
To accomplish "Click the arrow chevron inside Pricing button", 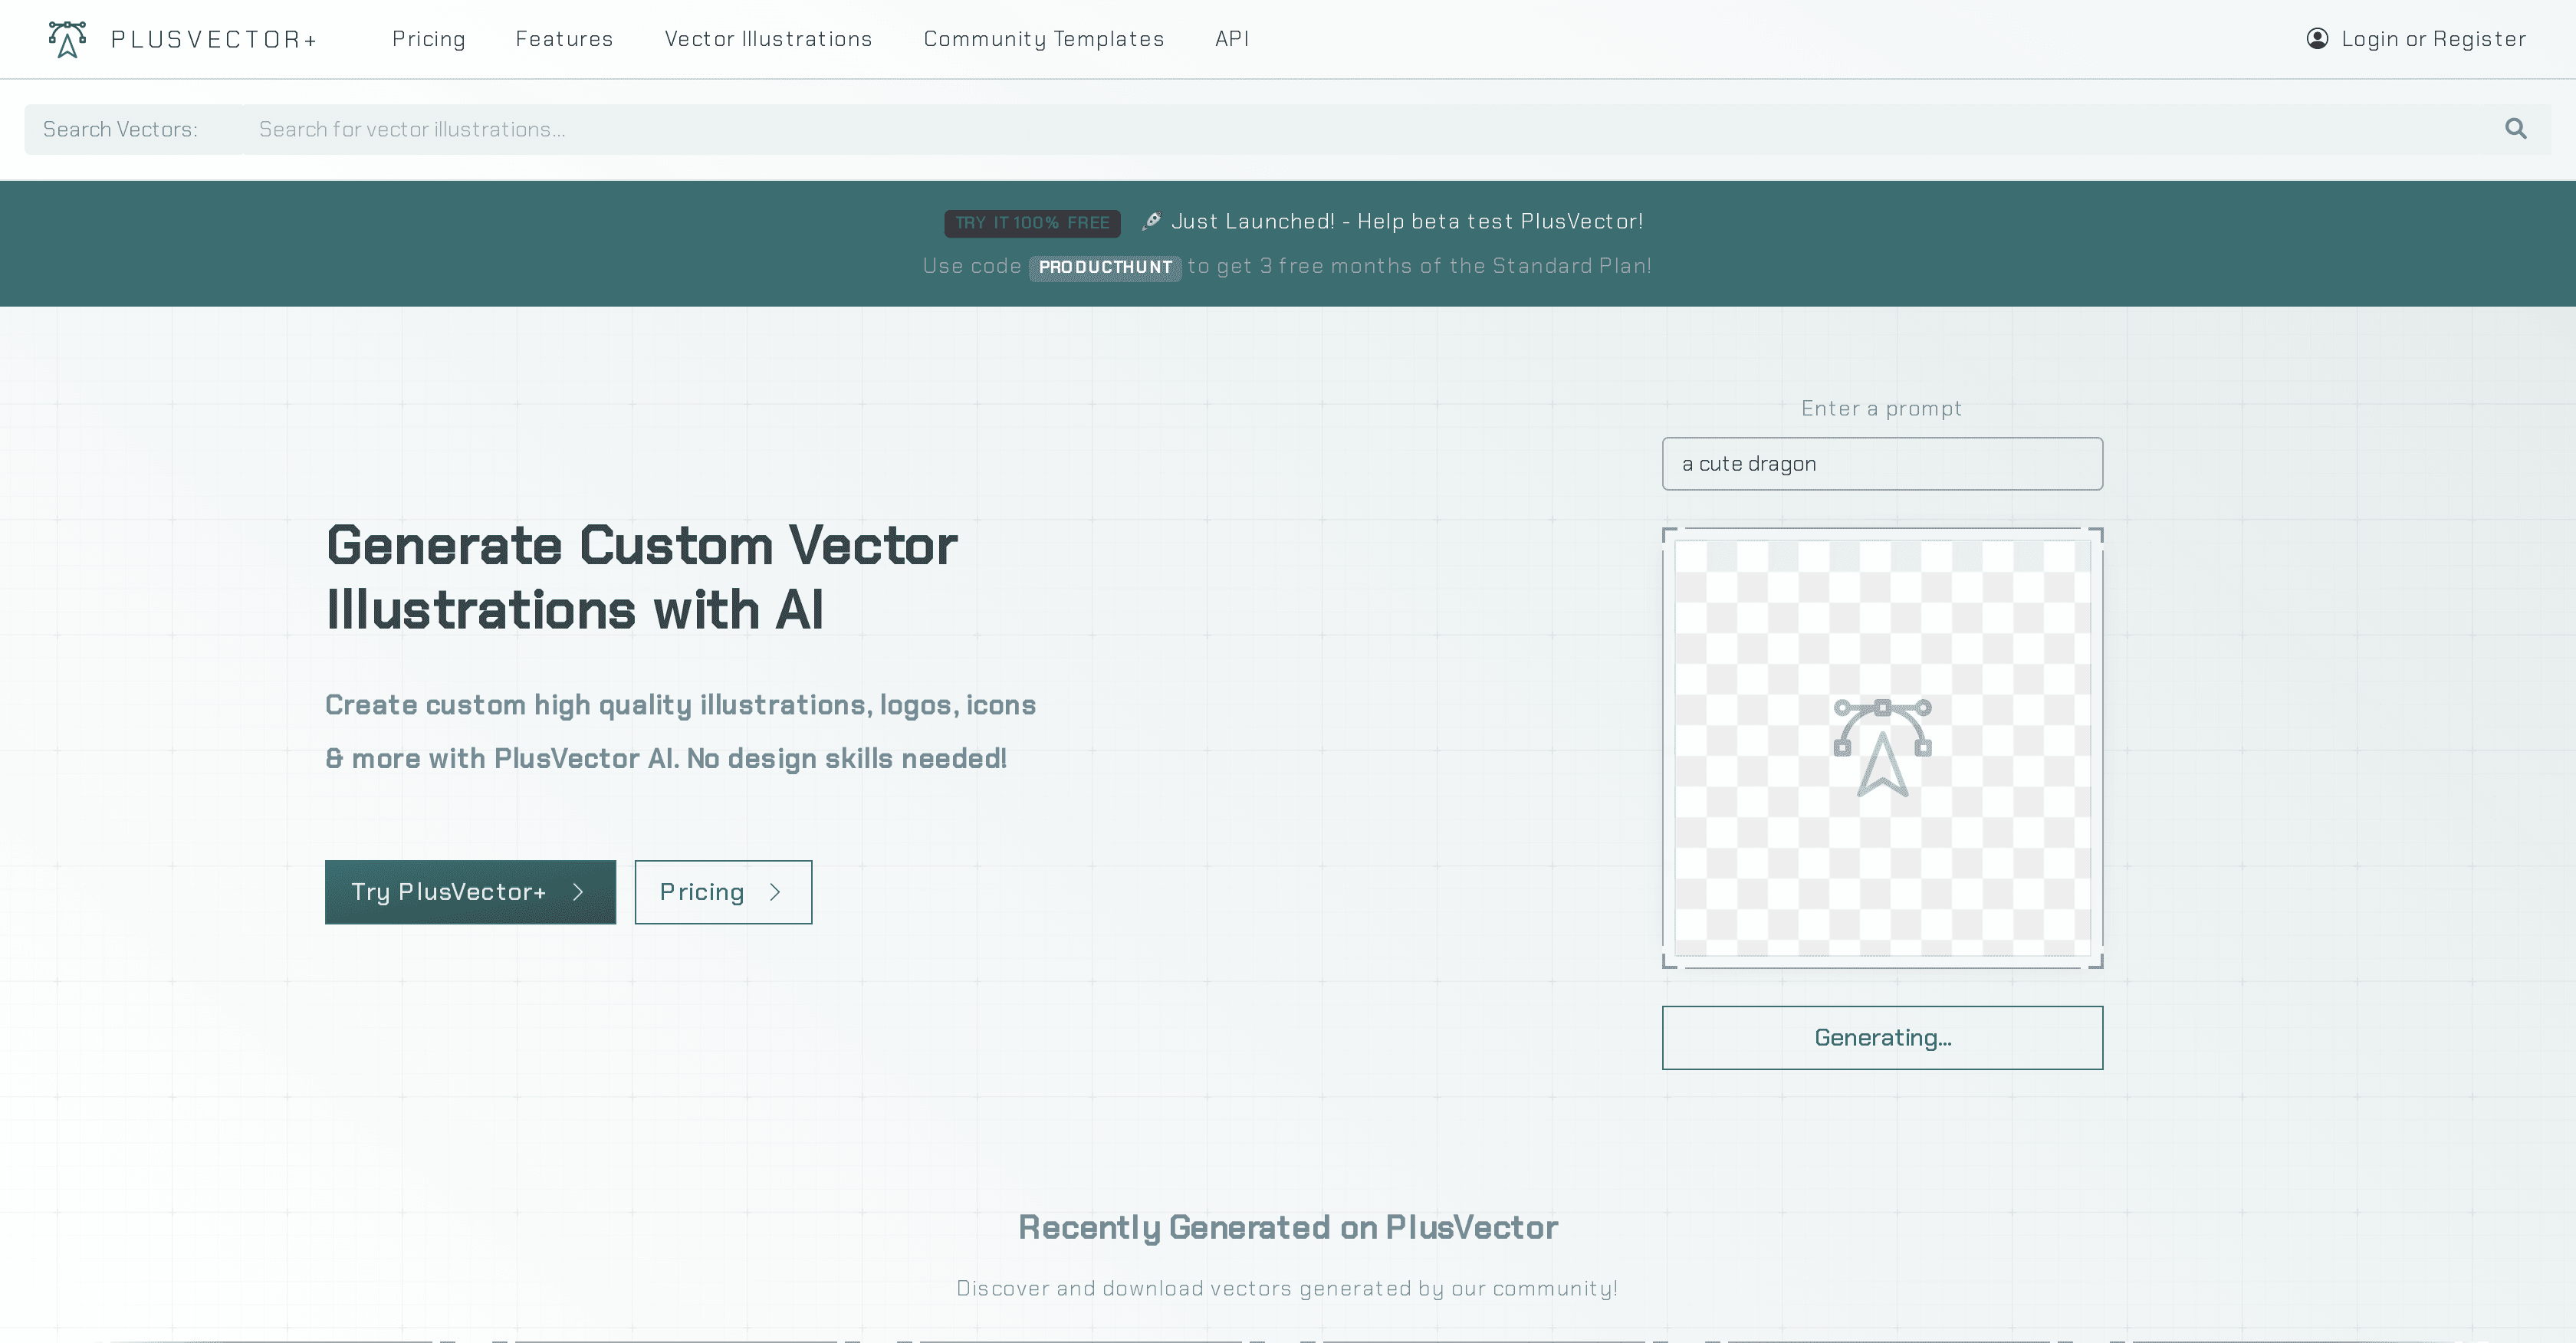I will point(777,892).
